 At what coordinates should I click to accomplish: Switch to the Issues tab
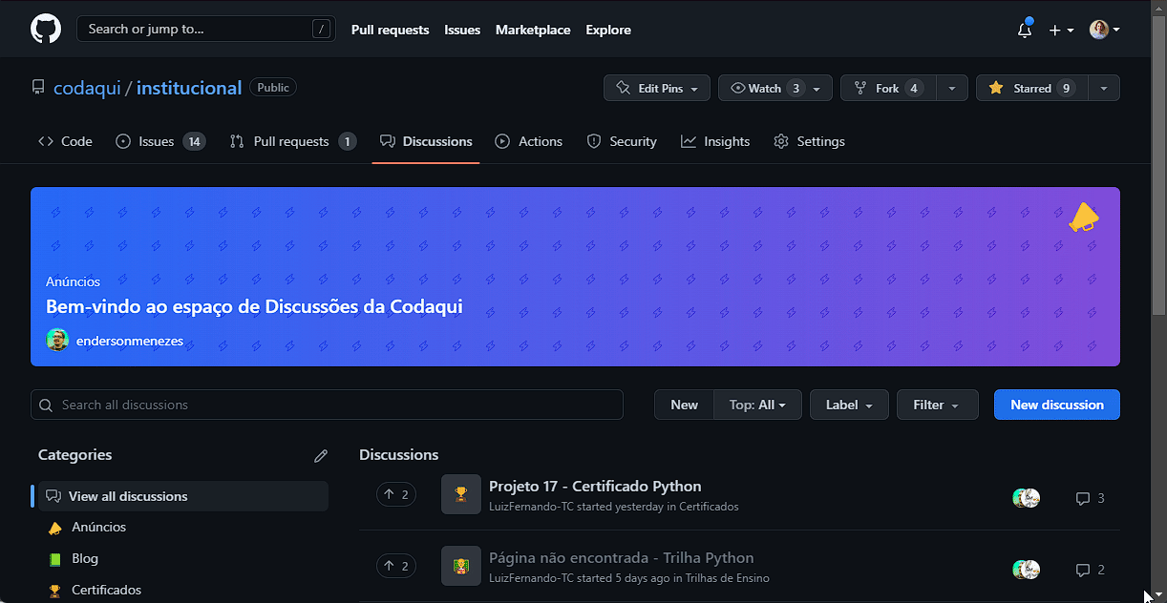pos(159,141)
